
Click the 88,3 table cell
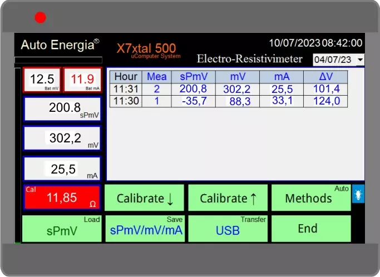(x=238, y=101)
